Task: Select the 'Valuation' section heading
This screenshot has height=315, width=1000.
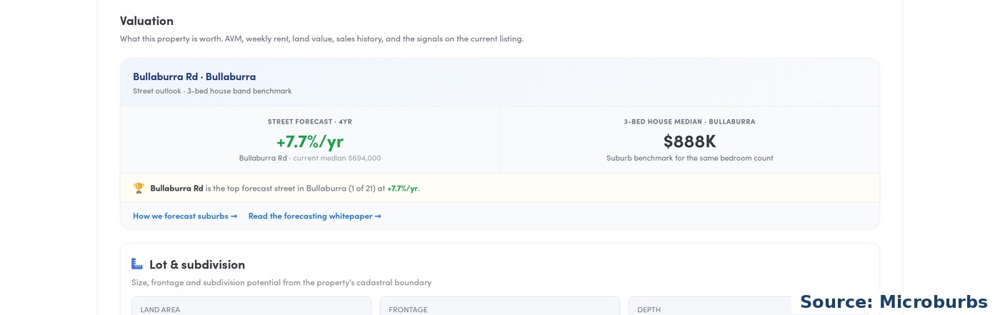Action: [146, 21]
